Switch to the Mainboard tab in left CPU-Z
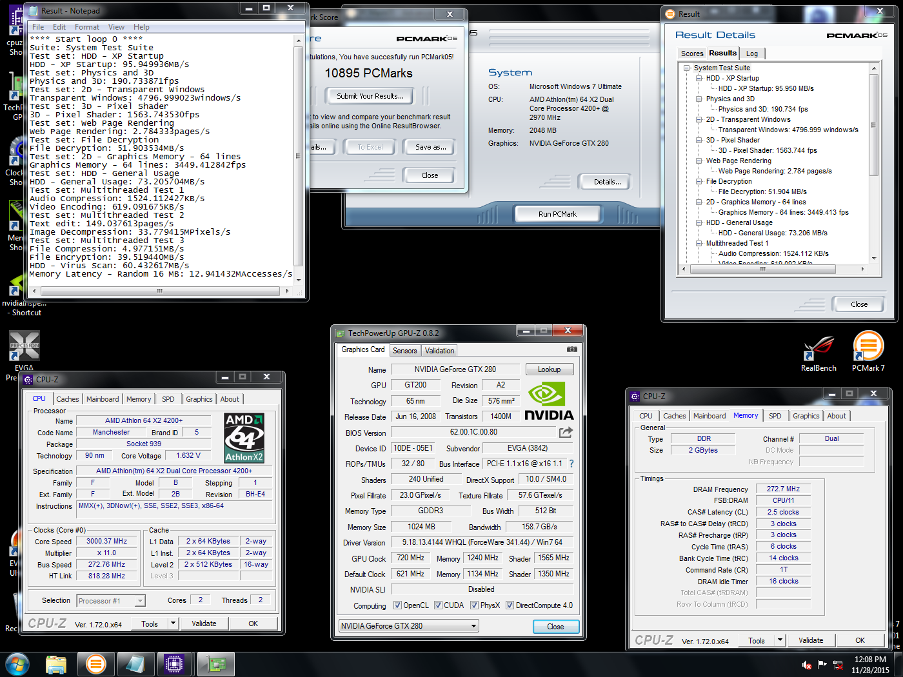903x677 pixels. (103, 399)
